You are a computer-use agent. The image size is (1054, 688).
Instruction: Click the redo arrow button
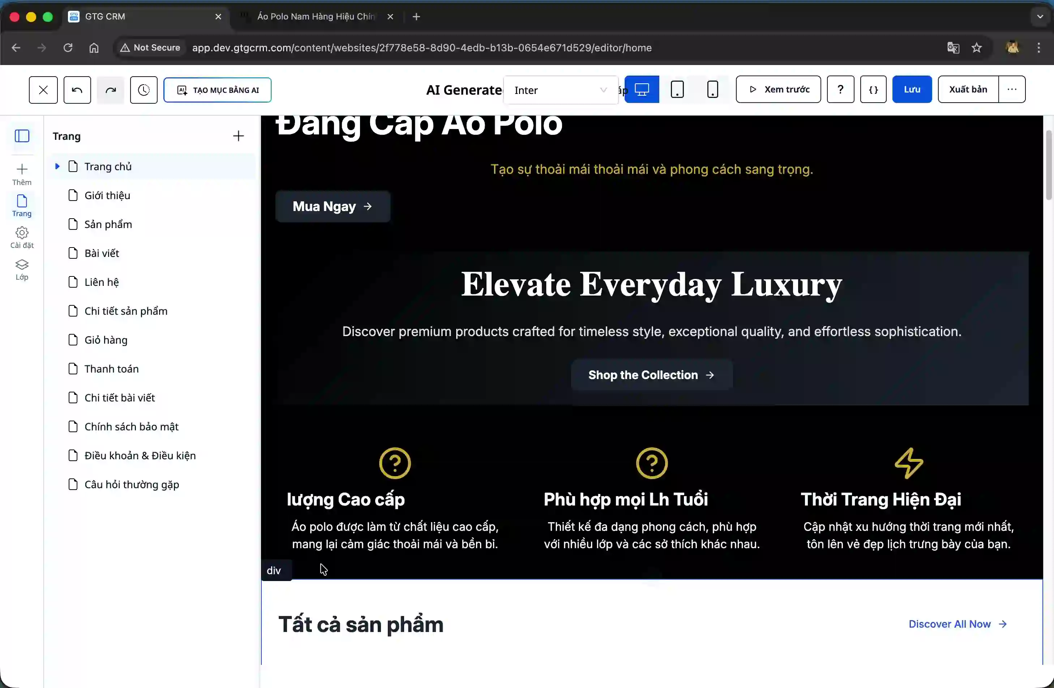pyautogui.click(x=110, y=90)
